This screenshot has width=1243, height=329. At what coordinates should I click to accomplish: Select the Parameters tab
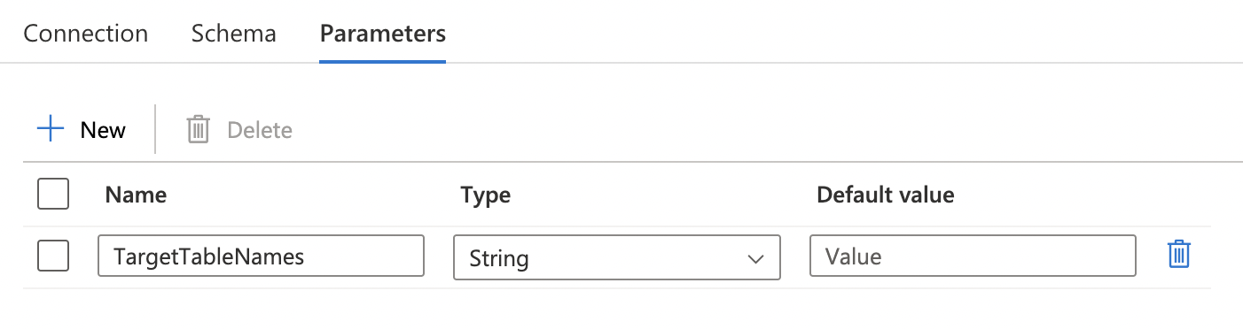click(383, 34)
